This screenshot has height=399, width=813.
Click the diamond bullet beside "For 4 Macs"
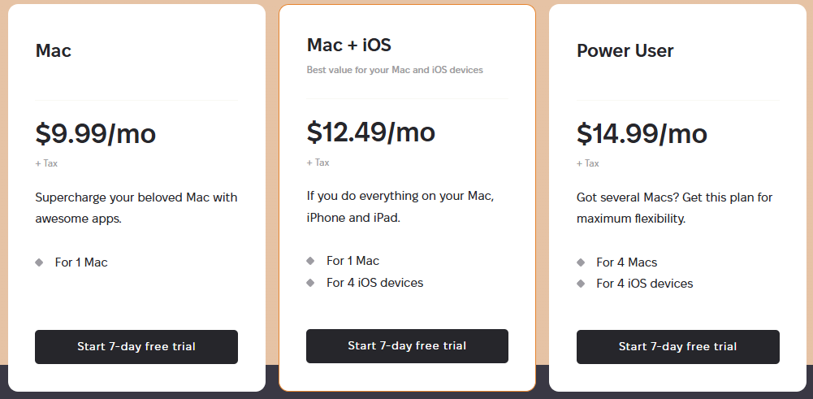581,262
